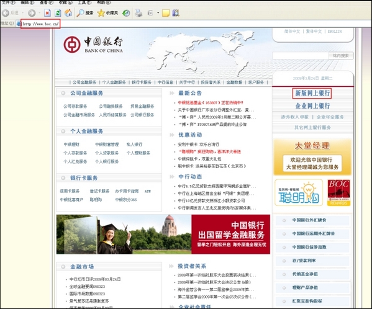Open 存/贷款利率 link

pyautogui.click(x=304, y=261)
